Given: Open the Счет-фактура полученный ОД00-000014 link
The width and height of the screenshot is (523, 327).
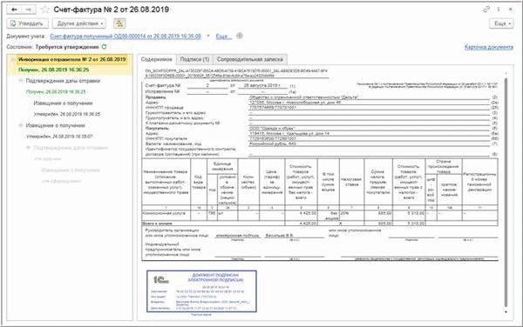Looking at the screenshot, I should pyautogui.click(x=126, y=37).
